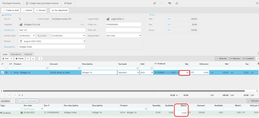Toggle the checkbox for line 1
259x118 pixels.
3,72
